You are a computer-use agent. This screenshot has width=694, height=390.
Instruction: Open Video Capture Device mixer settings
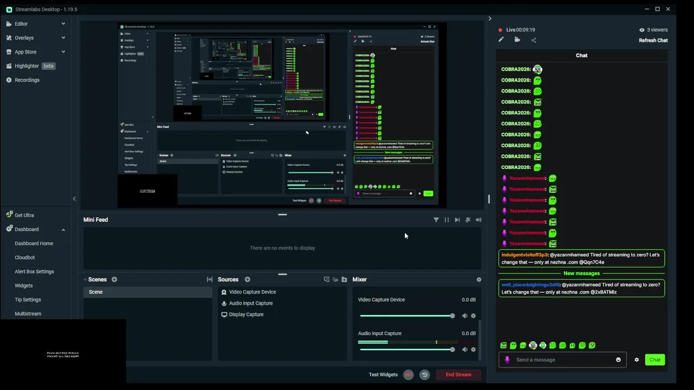(473, 316)
